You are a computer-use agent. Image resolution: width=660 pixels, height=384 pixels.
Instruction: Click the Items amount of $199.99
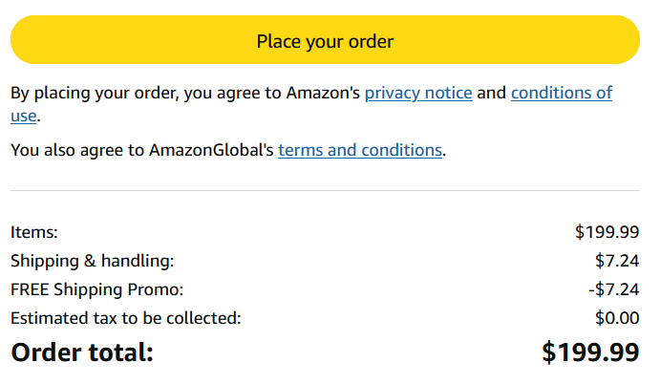click(607, 232)
